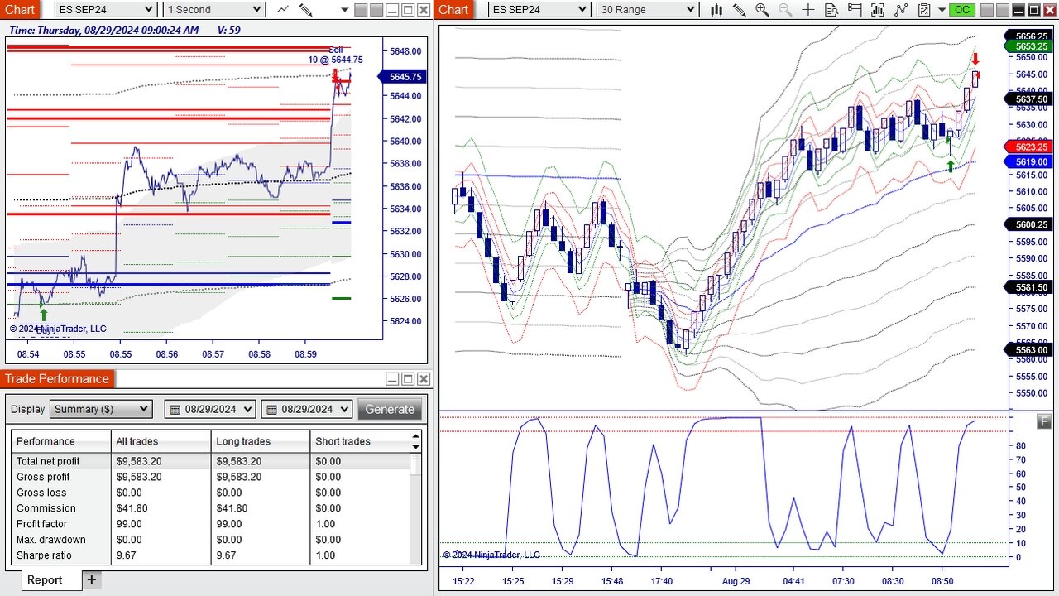Click the Long trades column header
Screen dimensions: 1059x596
click(261, 441)
